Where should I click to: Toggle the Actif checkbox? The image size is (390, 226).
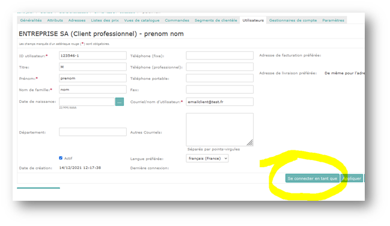61,158
